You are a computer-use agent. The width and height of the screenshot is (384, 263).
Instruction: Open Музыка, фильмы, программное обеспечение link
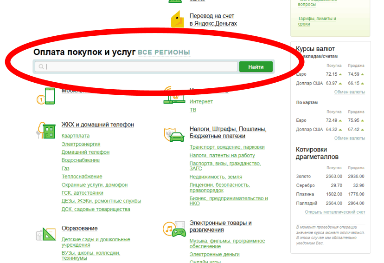(x=227, y=243)
